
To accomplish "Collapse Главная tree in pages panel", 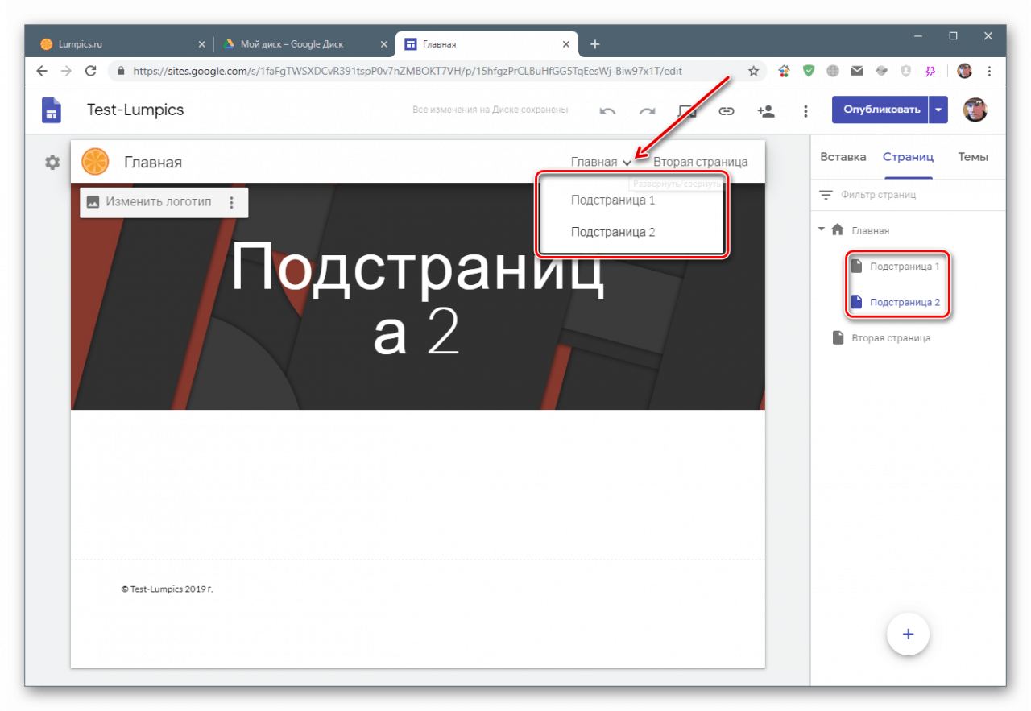I will point(822,229).
